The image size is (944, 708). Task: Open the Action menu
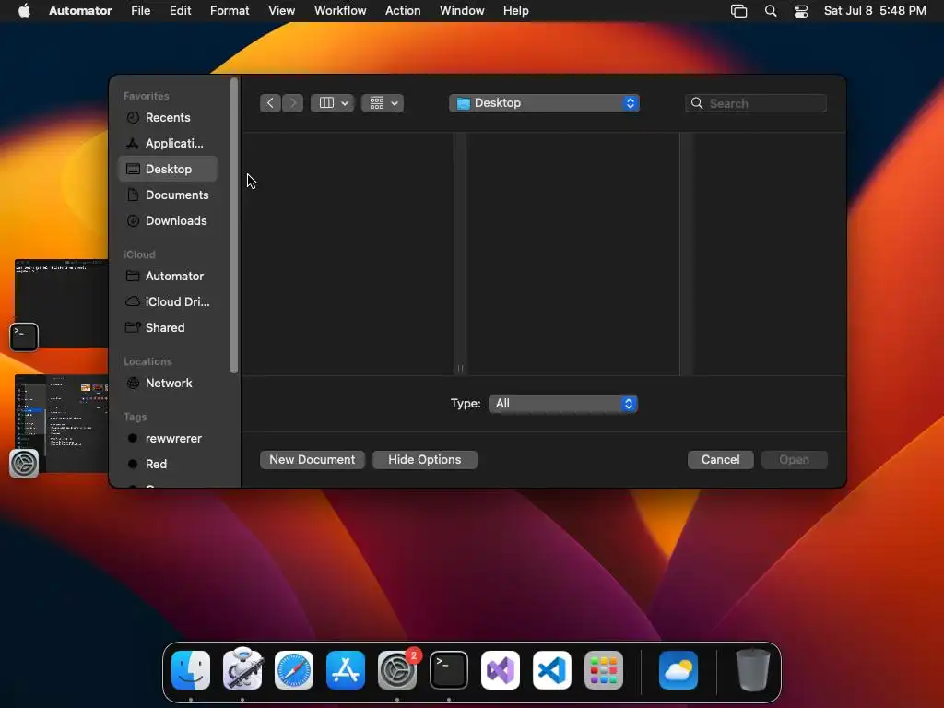tap(403, 11)
